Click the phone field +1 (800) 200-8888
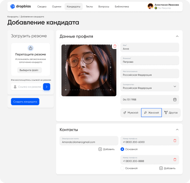The height and width of the screenshot is (183, 190). tap(150, 160)
